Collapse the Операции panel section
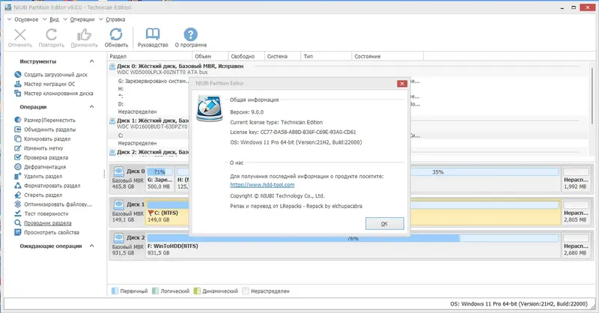The width and height of the screenshot is (599, 313). coord(91,106)
